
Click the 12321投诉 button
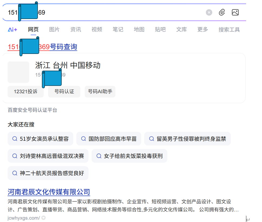tap(26, 92)
